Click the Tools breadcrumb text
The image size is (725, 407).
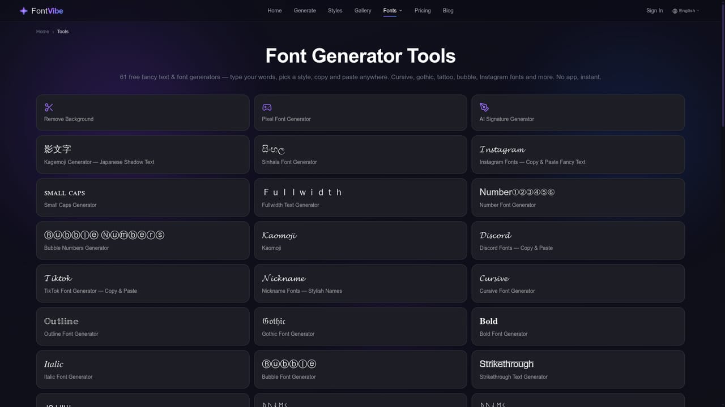63,32
